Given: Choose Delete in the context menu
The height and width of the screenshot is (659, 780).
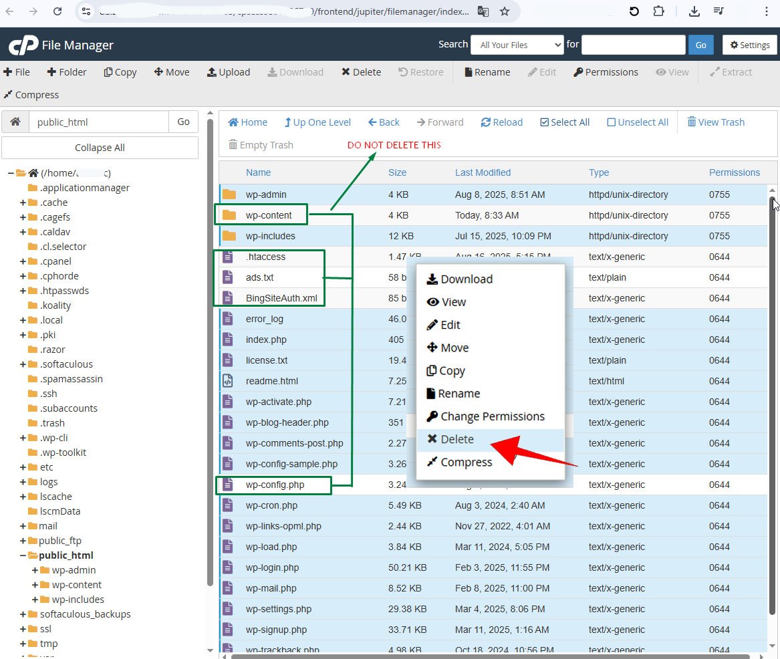Looking at the screenshot, I should click(457, 439).
